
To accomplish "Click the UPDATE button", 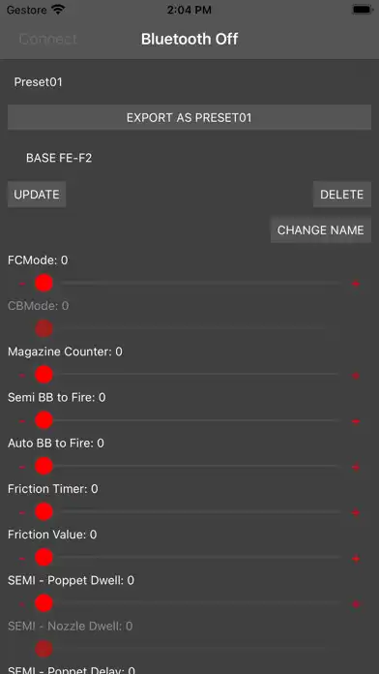I will click(x=37, y=195).
